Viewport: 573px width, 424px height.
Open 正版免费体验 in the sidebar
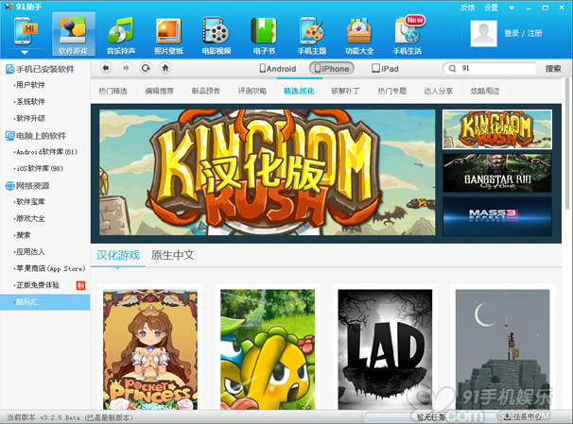[37, 285]
